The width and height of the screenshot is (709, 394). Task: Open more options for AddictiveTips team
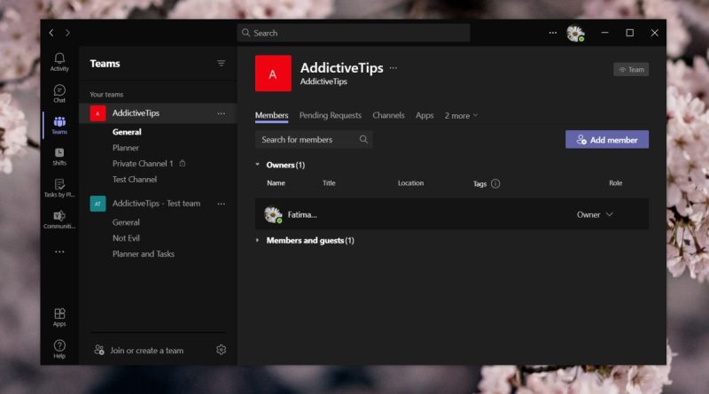click(x=221, y=113)
